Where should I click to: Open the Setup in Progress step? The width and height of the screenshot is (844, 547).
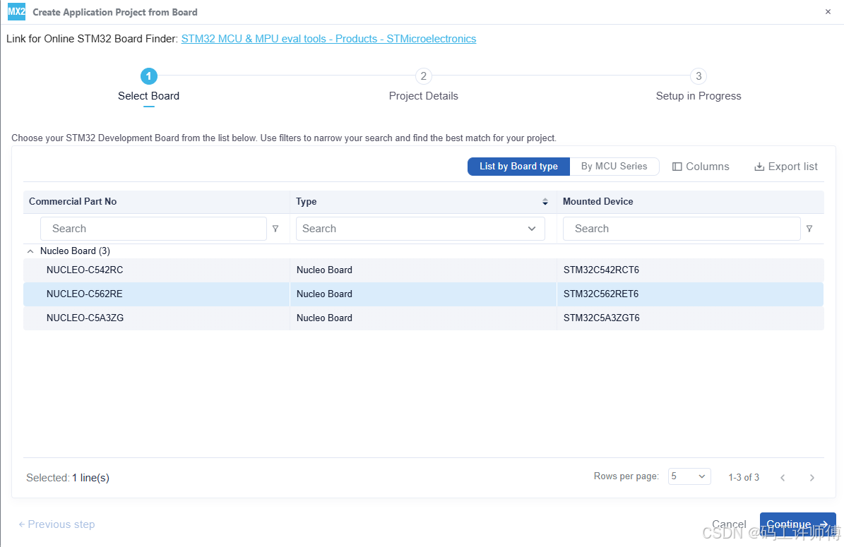coord(698,85)
